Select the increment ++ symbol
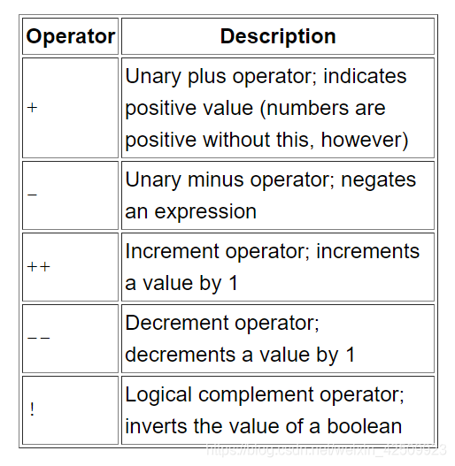This screenshot has height=466, width=455. pos(38,266)
